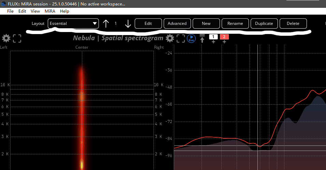Toggle the live playback mode button

(191, 38)
